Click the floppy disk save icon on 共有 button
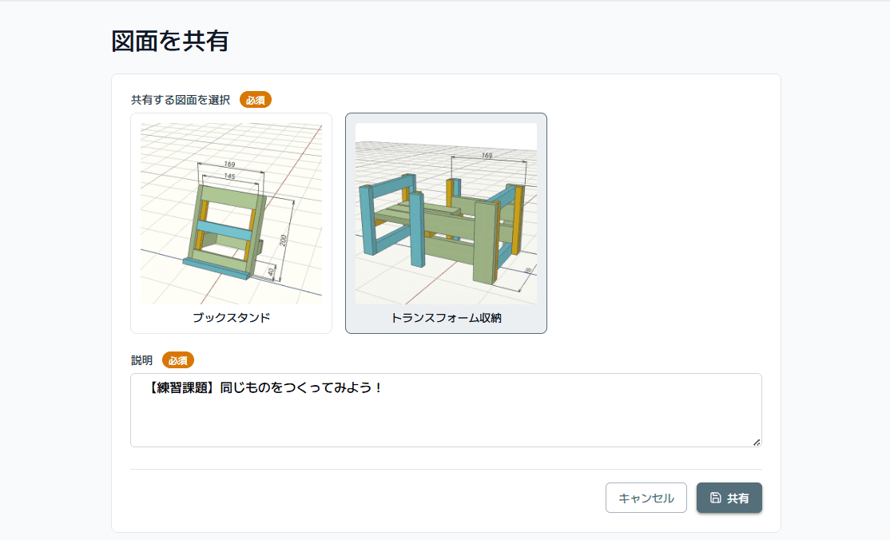This screenshot has height=540, width=890. [716, 497]
